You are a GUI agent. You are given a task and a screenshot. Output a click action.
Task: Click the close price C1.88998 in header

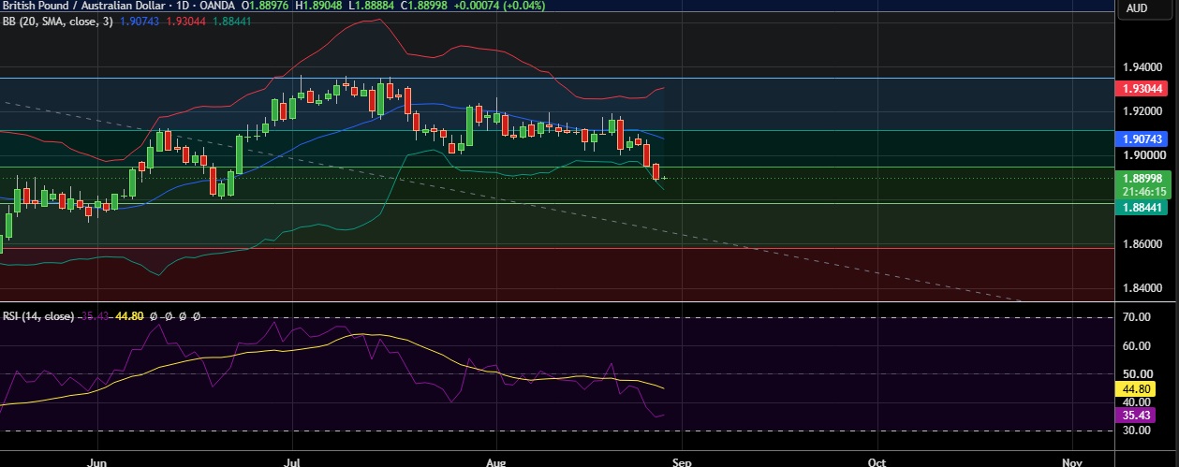(x=426, y=6)
